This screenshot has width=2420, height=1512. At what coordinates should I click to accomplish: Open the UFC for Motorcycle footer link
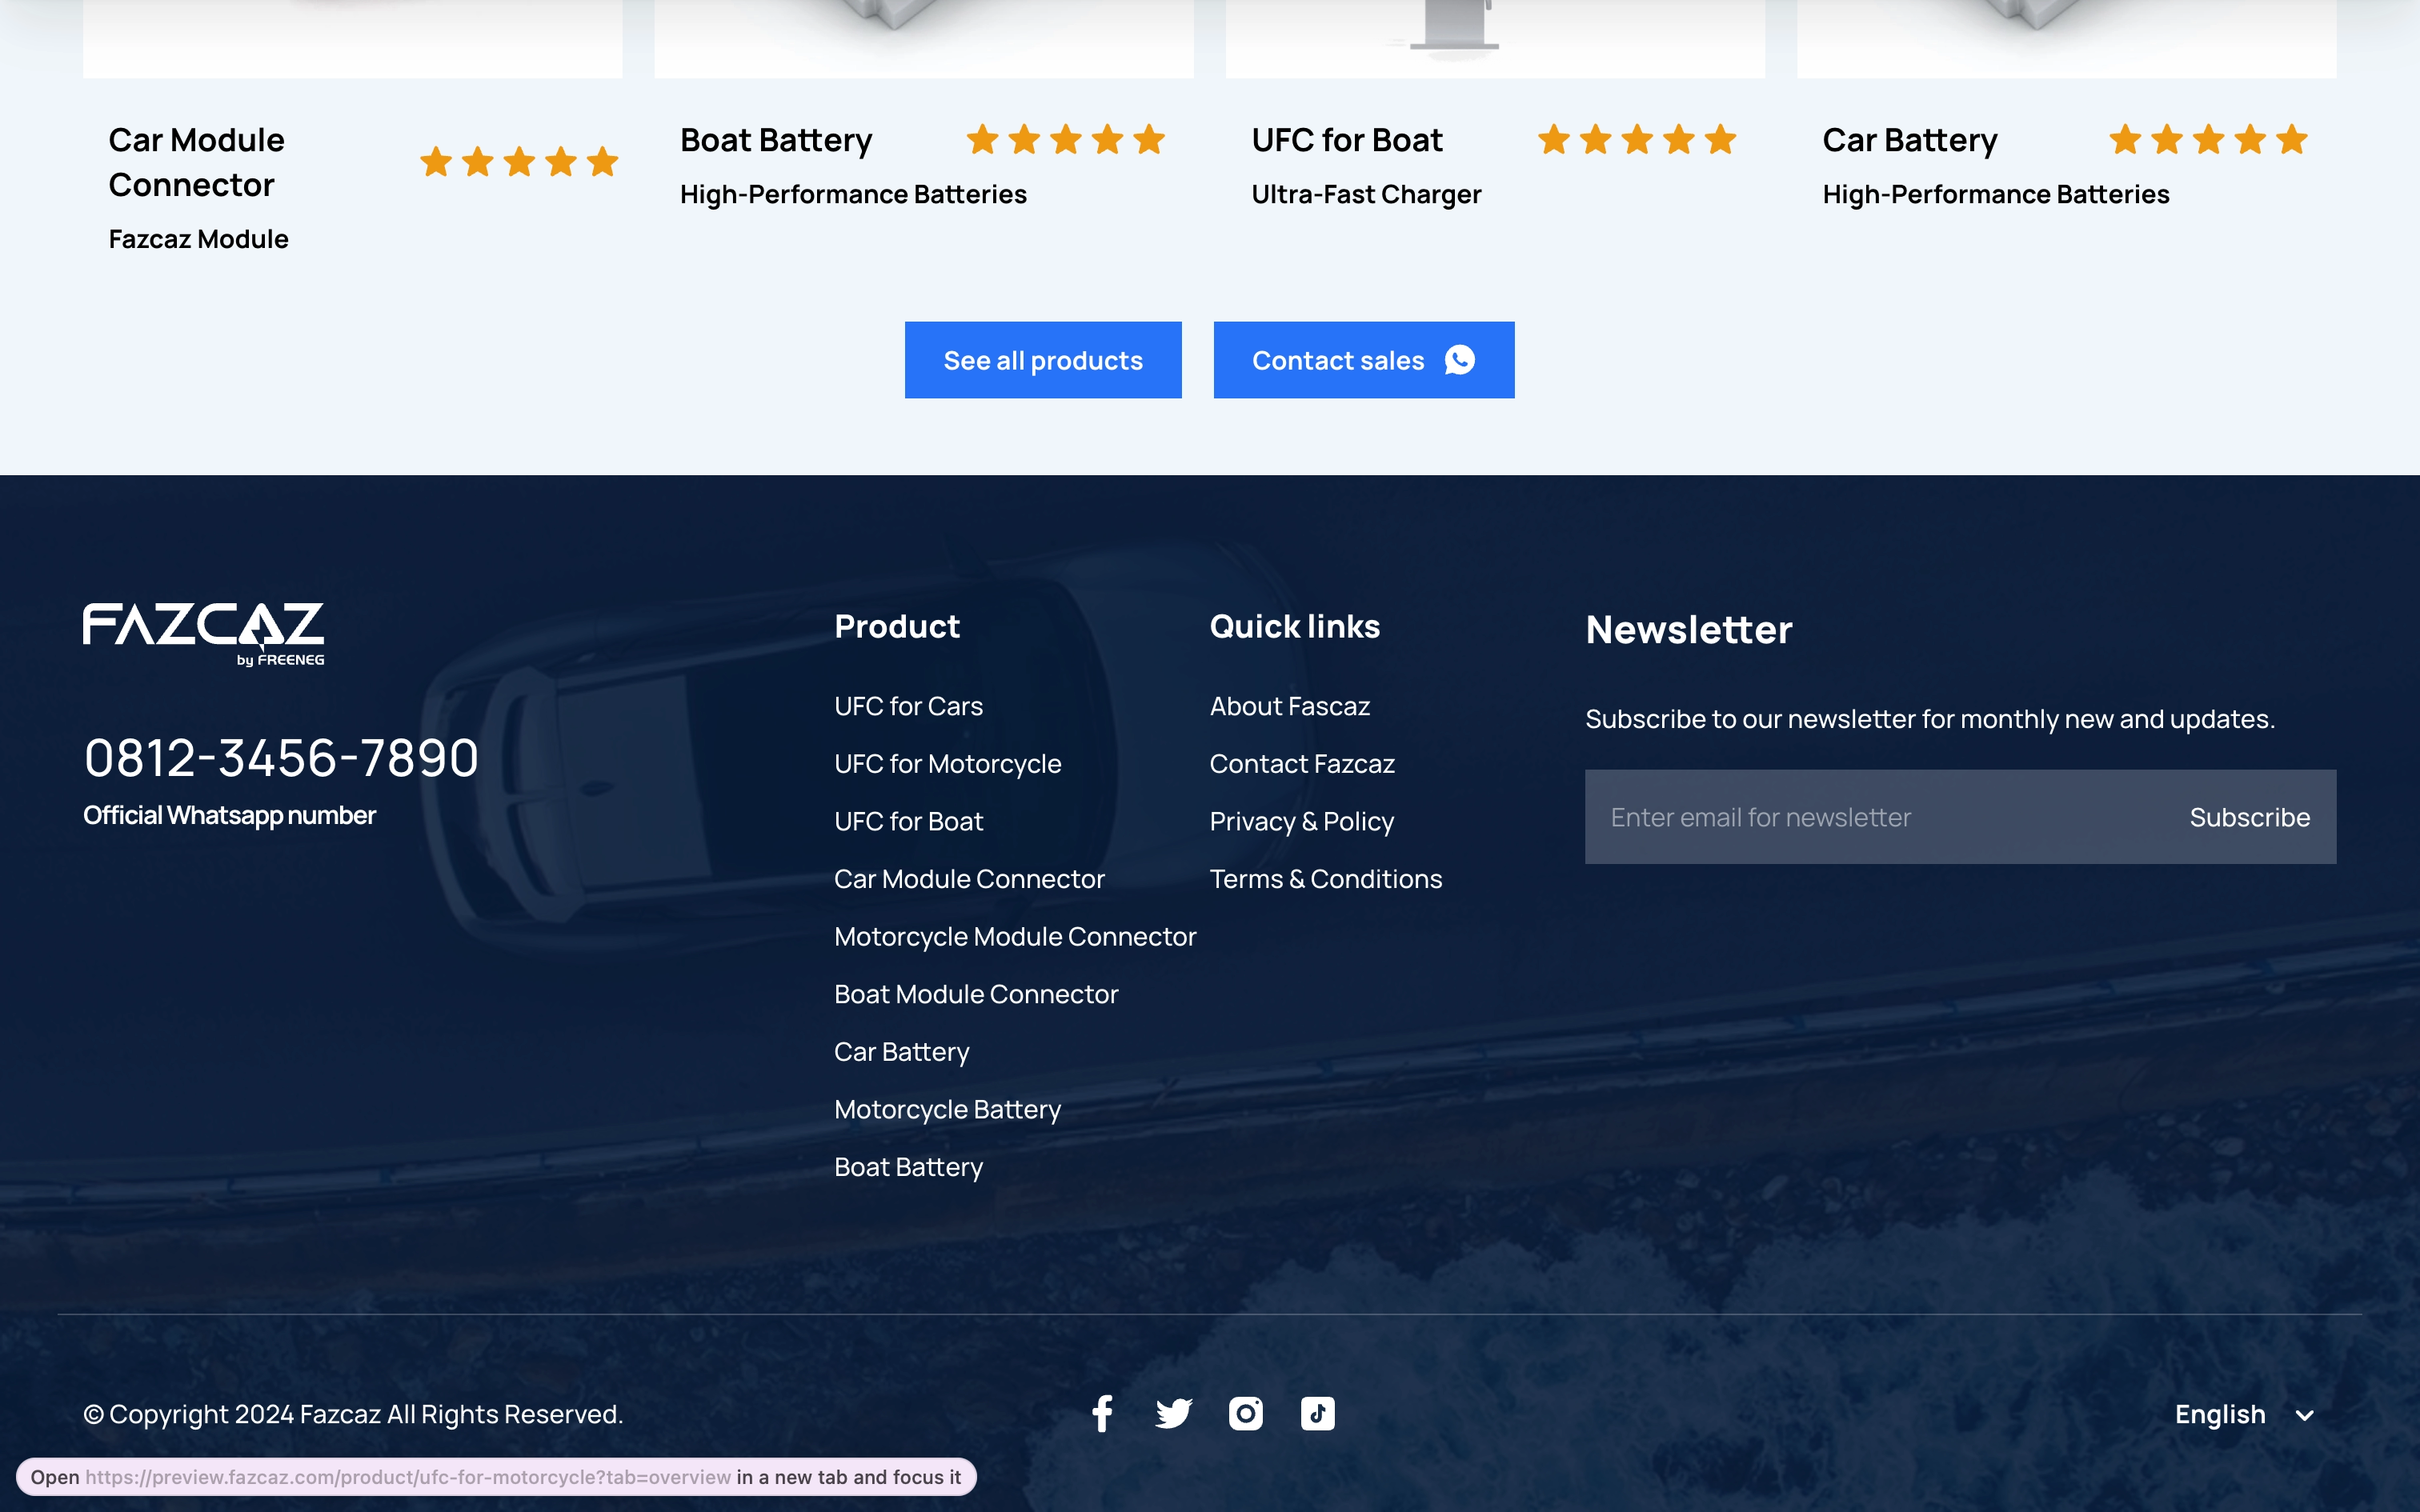tap(947, 764)
